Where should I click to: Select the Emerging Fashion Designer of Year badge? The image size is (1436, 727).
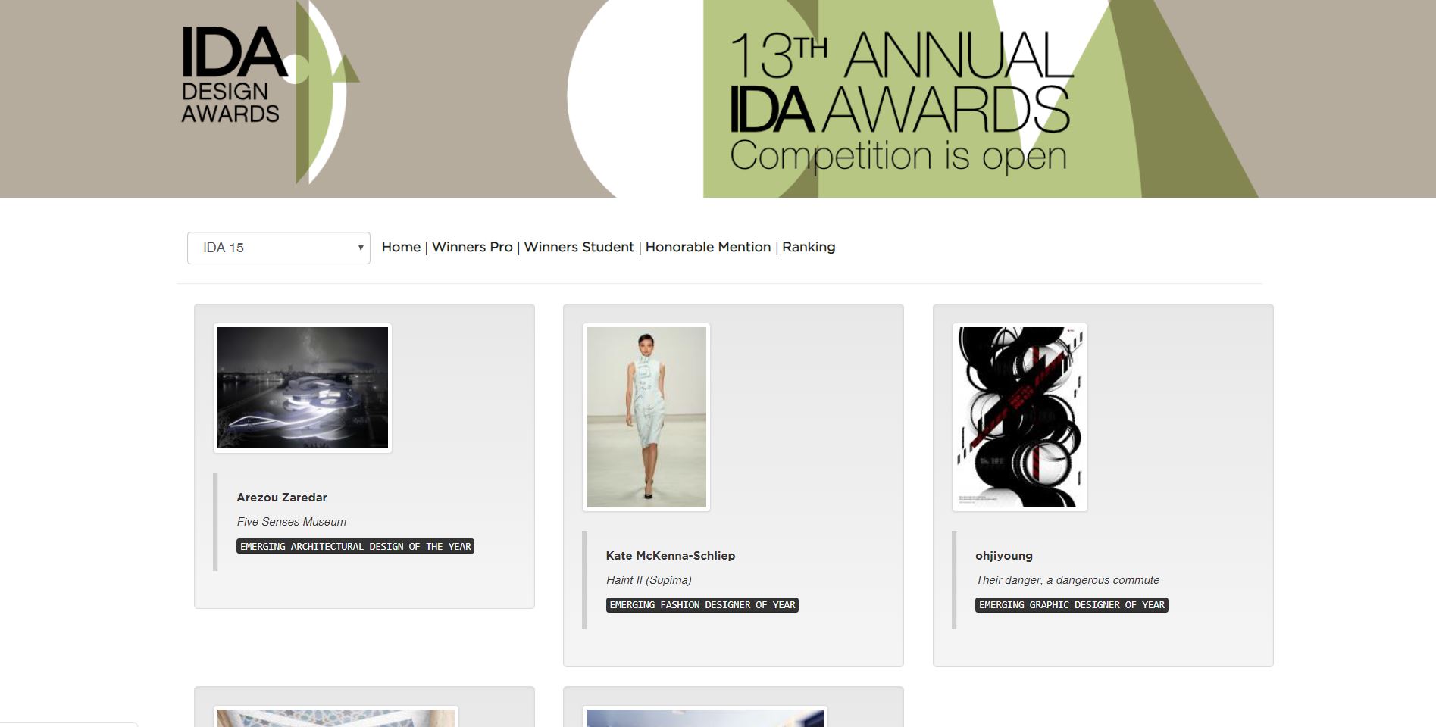tap(702, 604)
